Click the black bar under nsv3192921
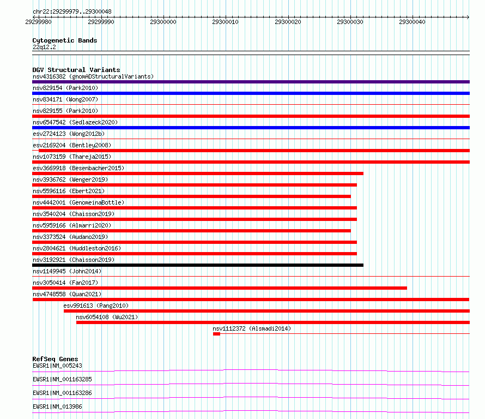Image resolution: width=485 pixels, height=419 pixels. [x=198, y=265]
